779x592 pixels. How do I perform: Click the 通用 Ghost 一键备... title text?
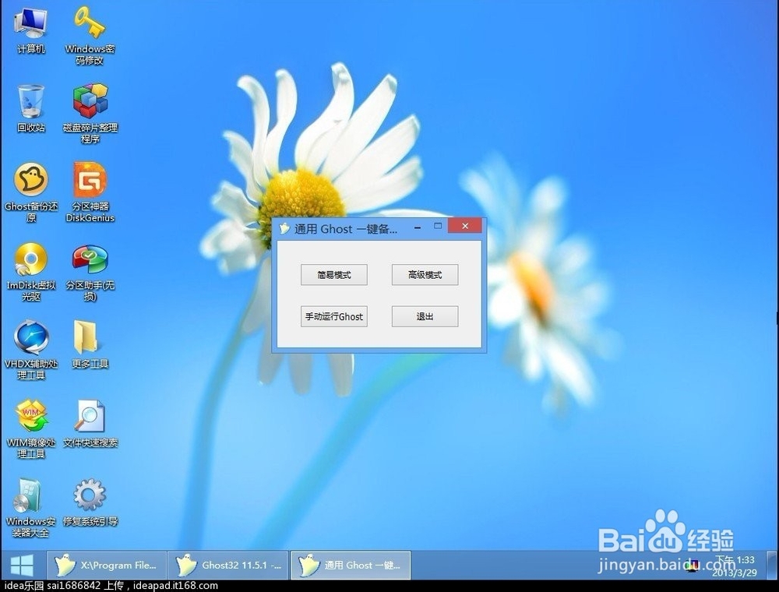[346, 229]
